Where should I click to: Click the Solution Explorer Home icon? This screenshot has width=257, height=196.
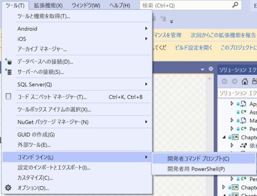[245, 81]
